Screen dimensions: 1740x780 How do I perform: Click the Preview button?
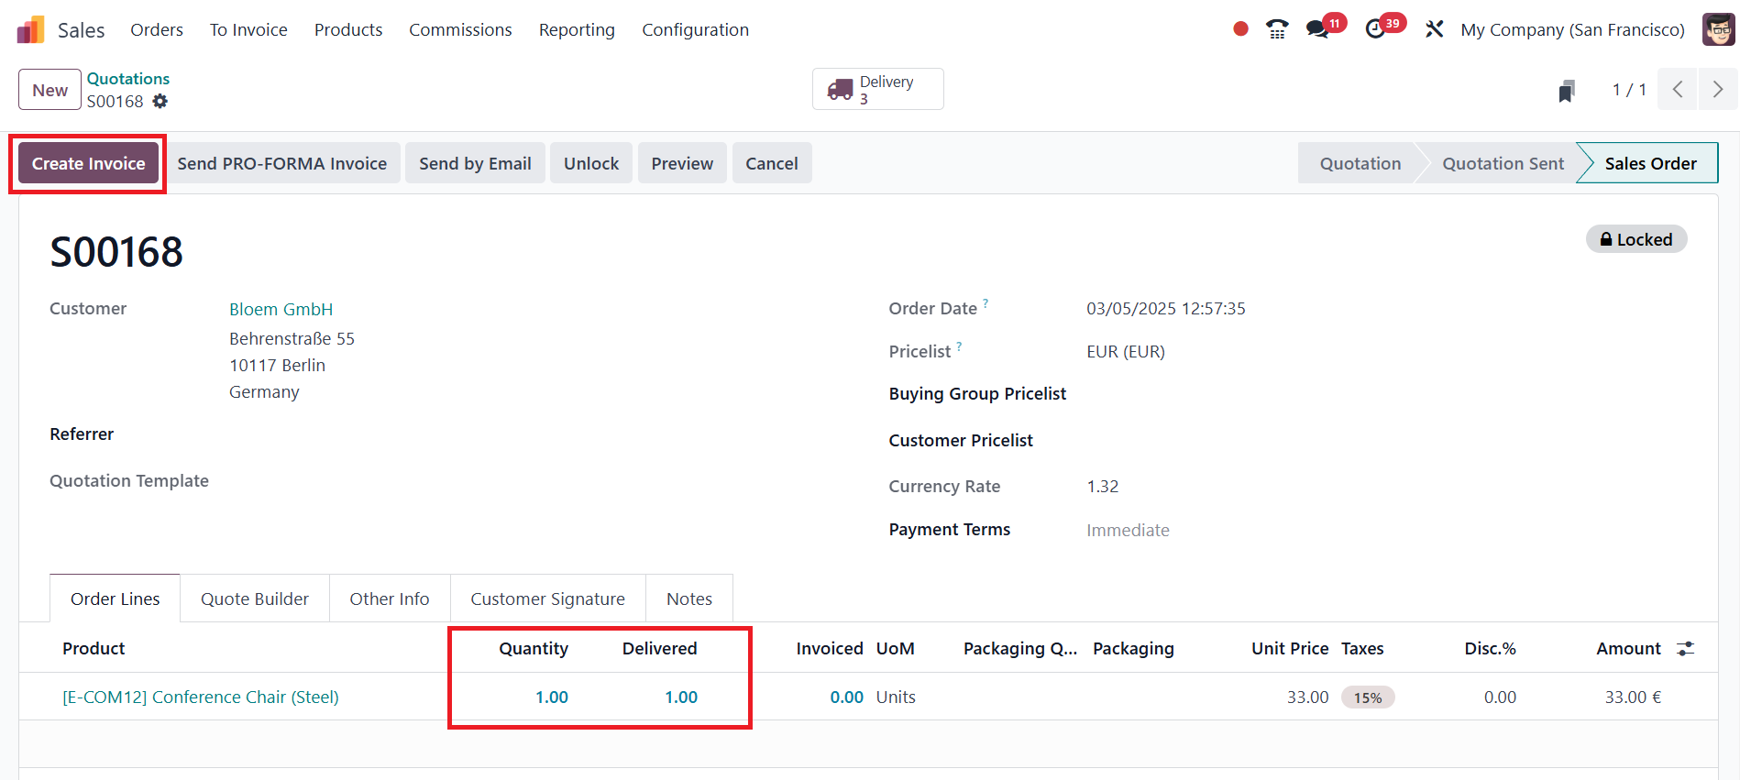click(x=682, y=163)
